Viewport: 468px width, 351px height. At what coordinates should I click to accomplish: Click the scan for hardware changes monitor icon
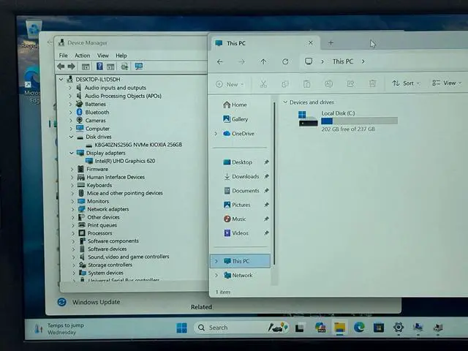[x=138, y=67]
